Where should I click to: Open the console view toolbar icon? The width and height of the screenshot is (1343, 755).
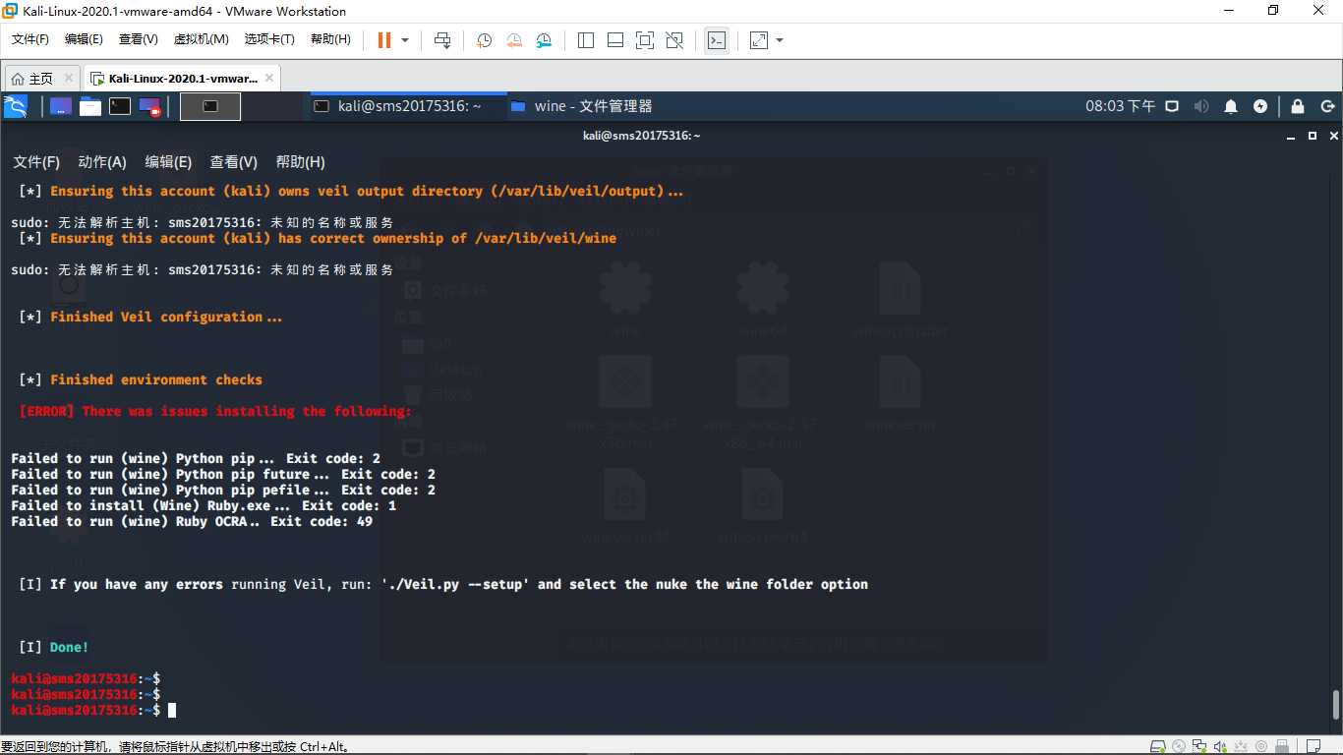point(717,40)
